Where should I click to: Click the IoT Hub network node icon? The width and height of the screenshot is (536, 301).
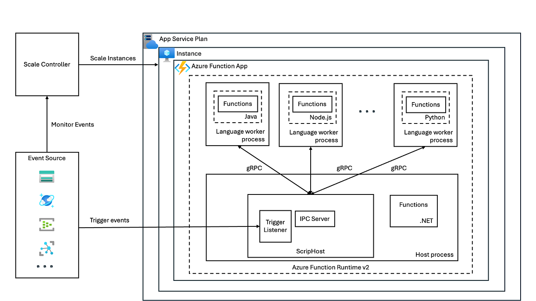pos(47,248)
